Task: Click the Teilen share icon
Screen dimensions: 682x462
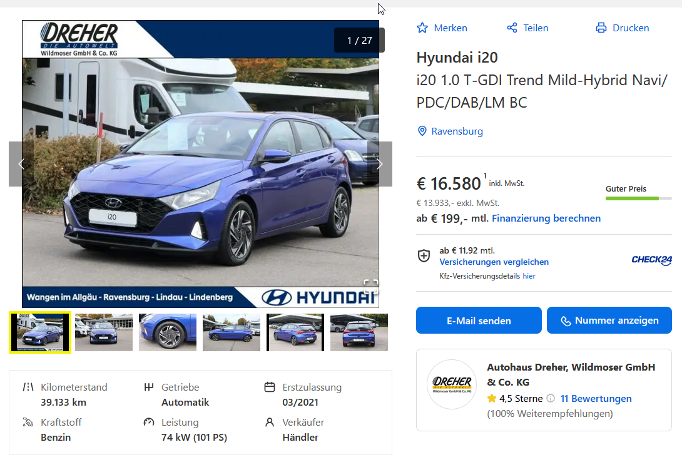Action: (512, 28)
